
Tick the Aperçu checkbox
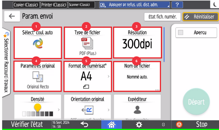point(180,33)
